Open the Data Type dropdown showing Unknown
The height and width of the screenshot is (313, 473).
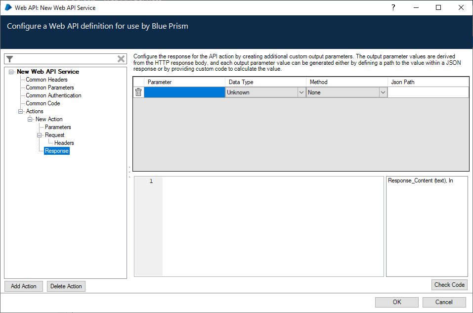tap(301, 92)
